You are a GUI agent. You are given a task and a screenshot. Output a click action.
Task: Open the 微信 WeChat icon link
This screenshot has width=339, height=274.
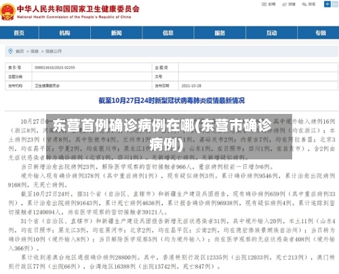(x=308, y=4)
